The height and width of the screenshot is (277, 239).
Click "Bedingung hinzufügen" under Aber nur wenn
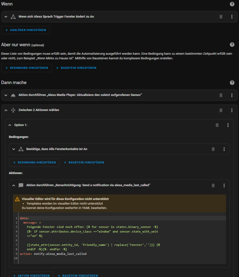point(27,68)
